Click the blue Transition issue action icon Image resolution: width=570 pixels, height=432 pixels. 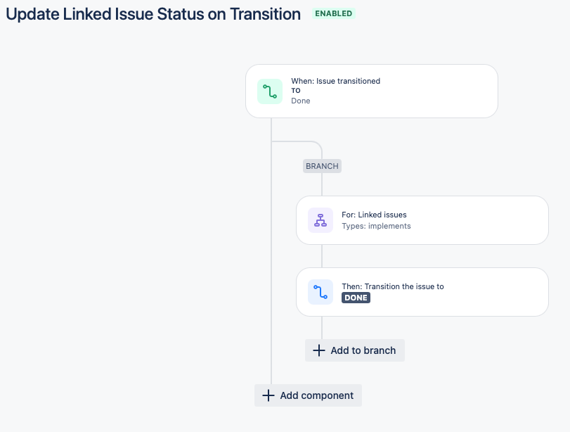click(320, 292)
